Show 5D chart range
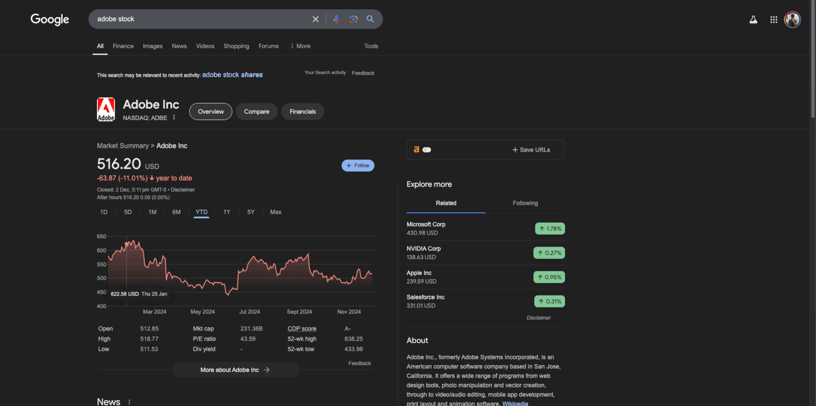The height and width of the screenshot is (406, 816). (128, 212)
